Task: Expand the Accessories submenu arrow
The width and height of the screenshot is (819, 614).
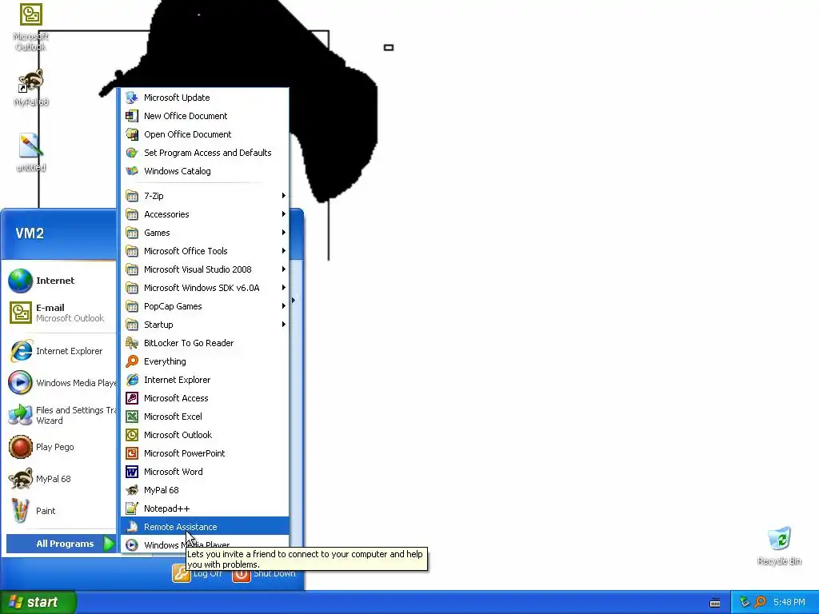Action: (x=284, y=214)
